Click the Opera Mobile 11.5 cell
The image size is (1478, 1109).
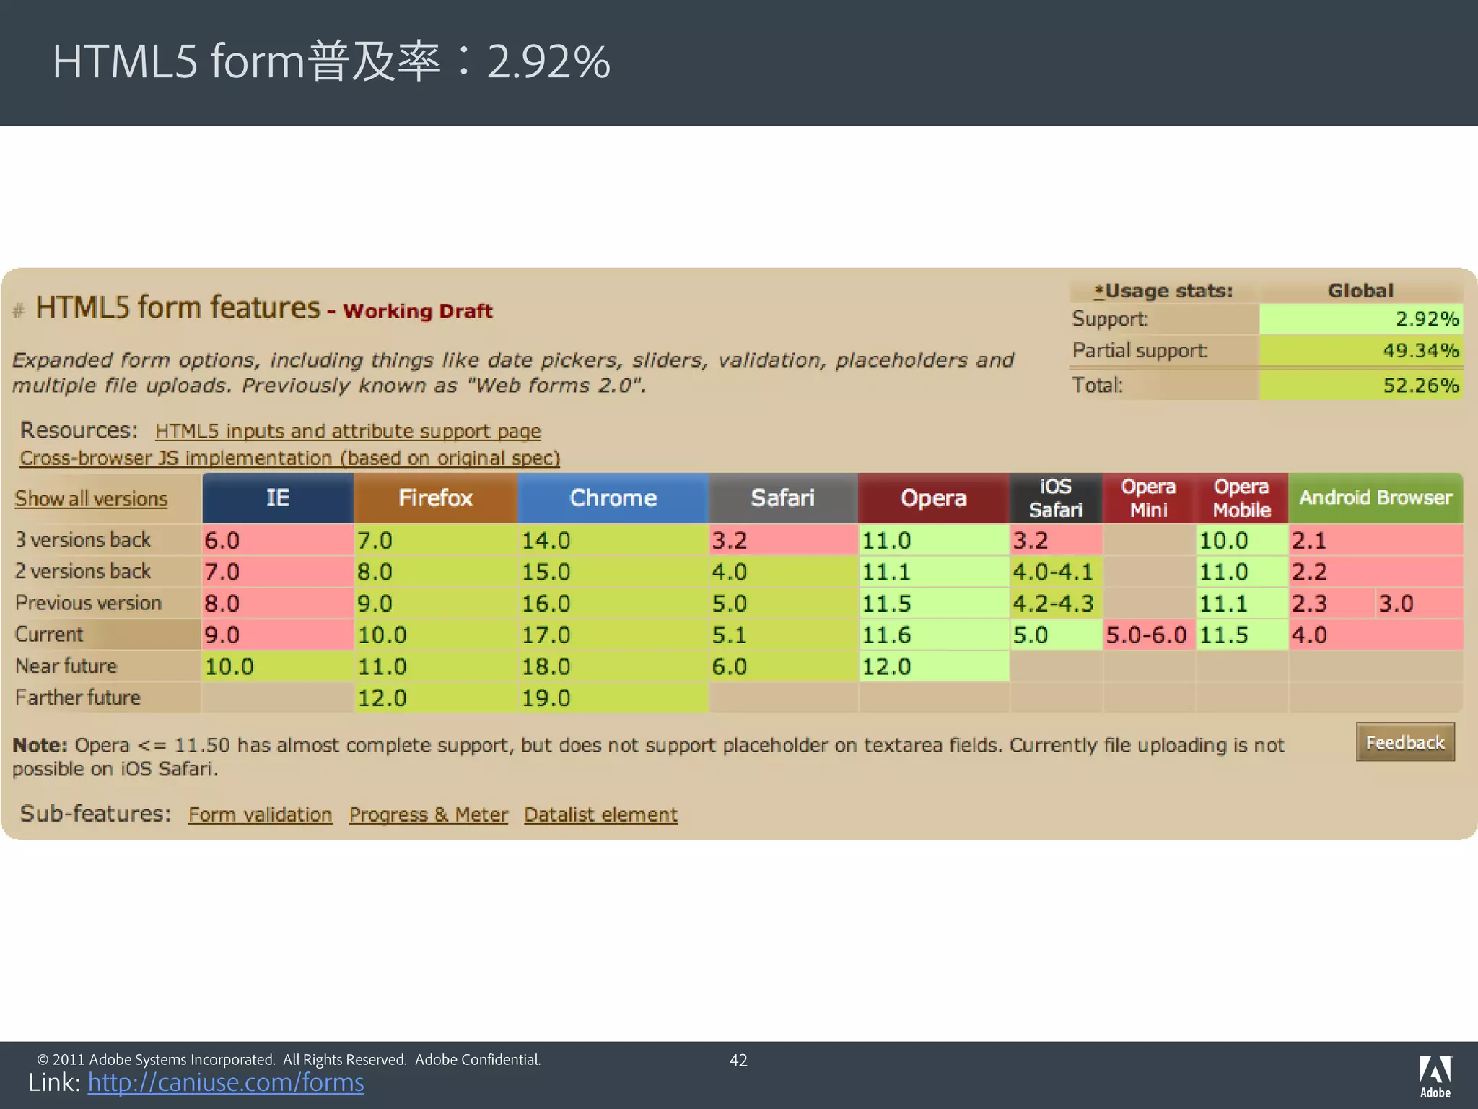click(x=1242, y=635)
